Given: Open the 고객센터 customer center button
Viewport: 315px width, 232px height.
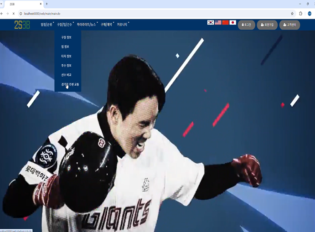Looking at the screenshot, I should [x=289, y=25].
